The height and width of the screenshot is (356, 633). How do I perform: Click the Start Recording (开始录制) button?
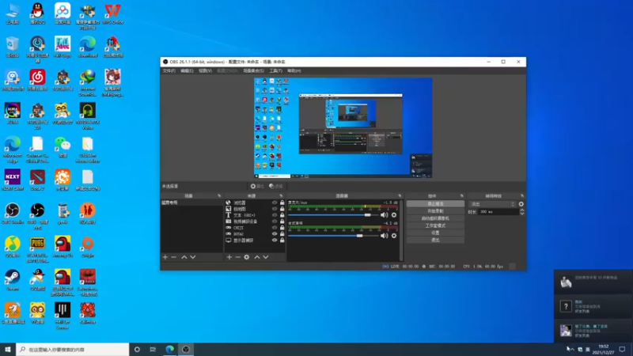point(435,211)
